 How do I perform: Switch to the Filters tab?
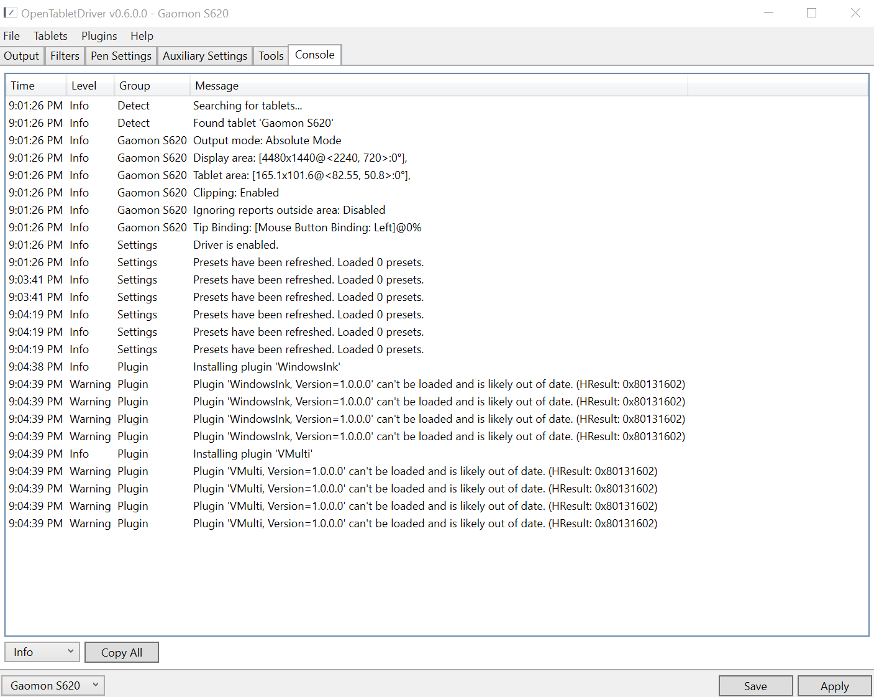click(x=65, y=55)
